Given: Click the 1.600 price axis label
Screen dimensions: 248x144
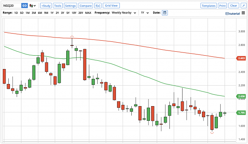Looking at the screenshot, I should point(242,126).
